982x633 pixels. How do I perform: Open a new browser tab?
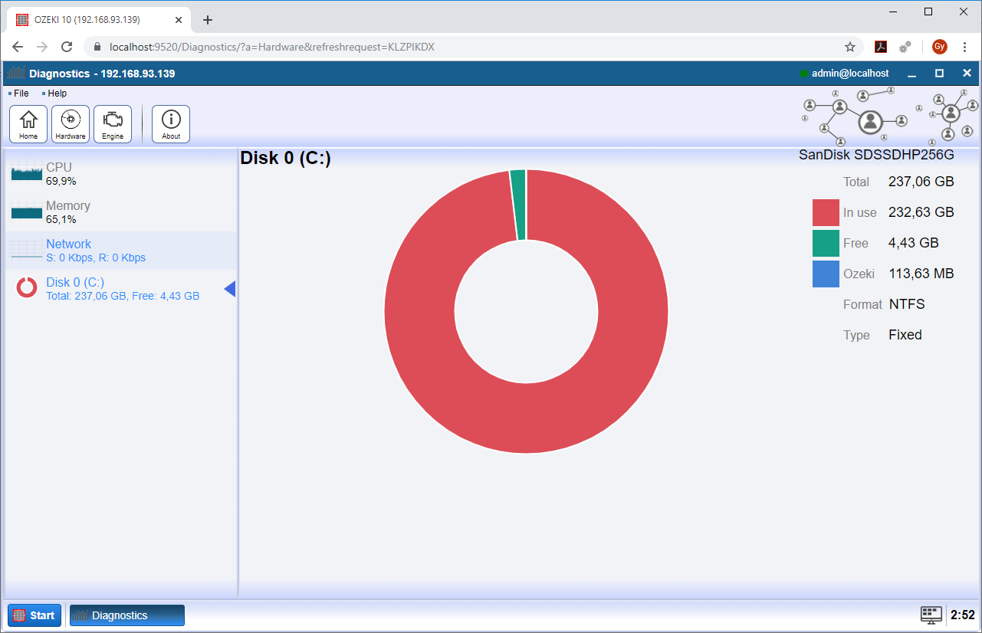(x=207, y=20)
